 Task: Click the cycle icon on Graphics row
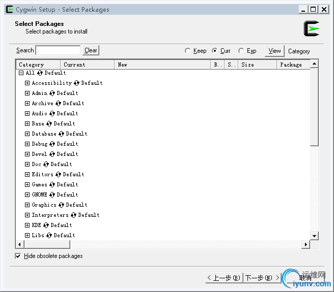(x=61, y=205)
